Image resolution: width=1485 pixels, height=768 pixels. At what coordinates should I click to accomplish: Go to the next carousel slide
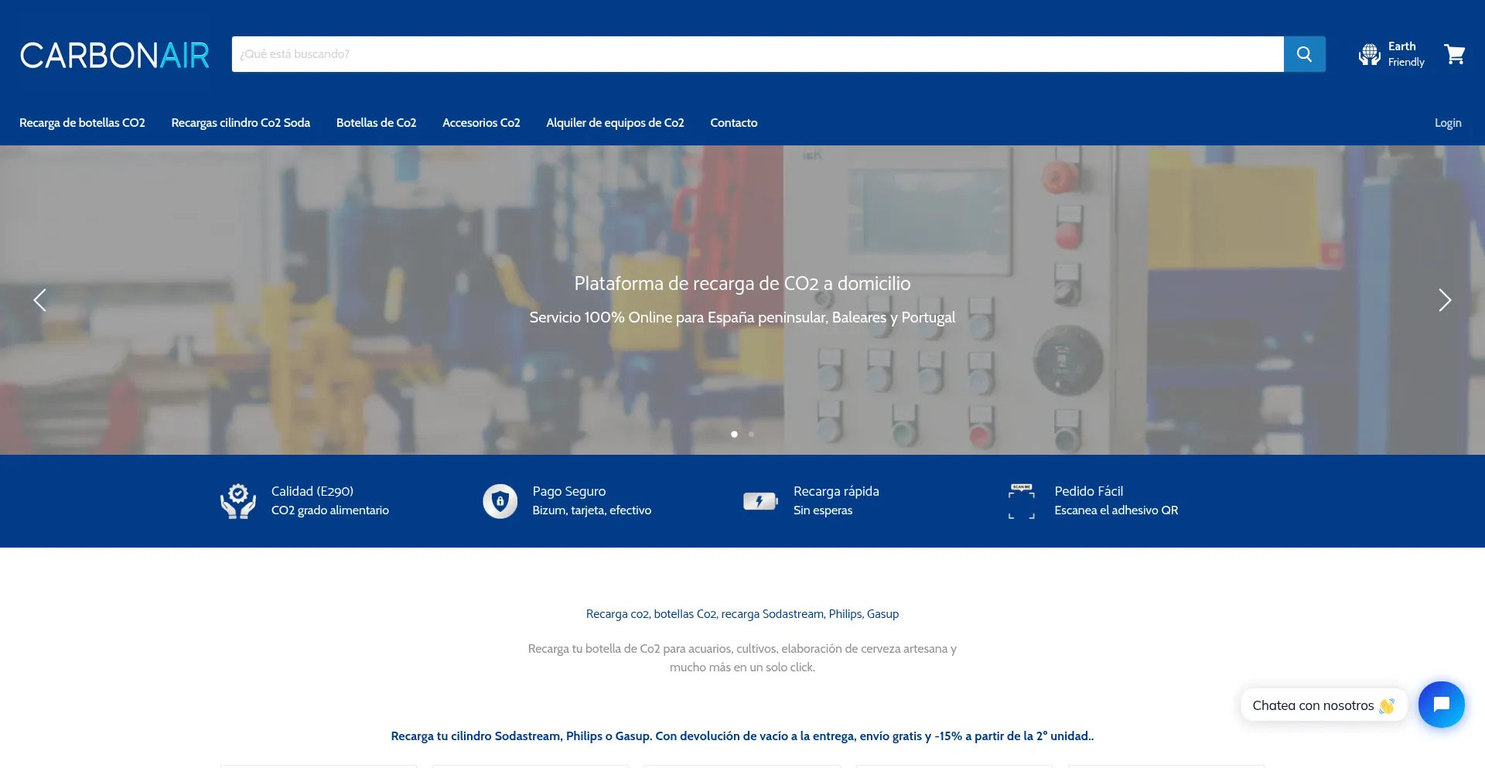[x=1444, y=300]
